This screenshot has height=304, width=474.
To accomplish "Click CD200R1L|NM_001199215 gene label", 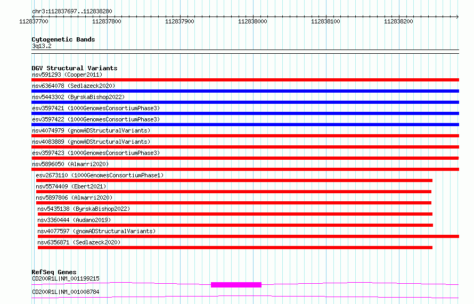I will pos(66,278).
